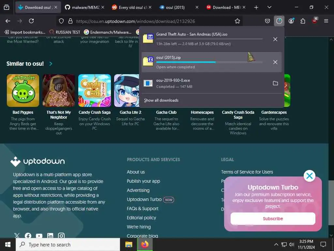Screen dimensions: 334x251
Task: Click Windows taskbar search box
Action: (68, 244)
